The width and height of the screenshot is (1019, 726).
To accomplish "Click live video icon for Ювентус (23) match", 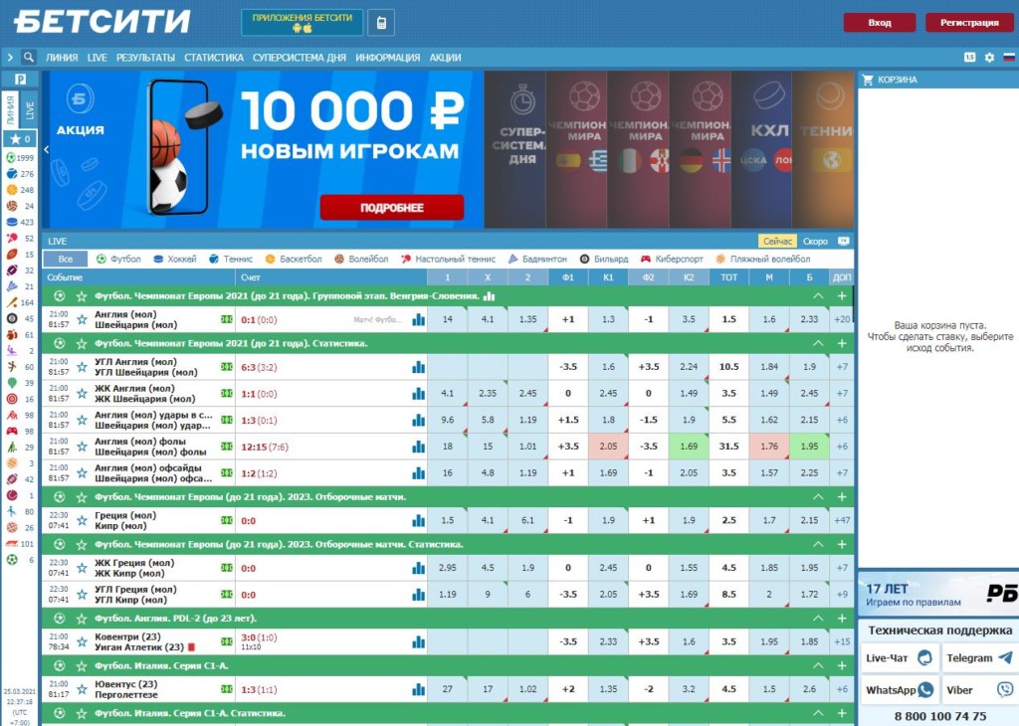I will coord(227,689).
